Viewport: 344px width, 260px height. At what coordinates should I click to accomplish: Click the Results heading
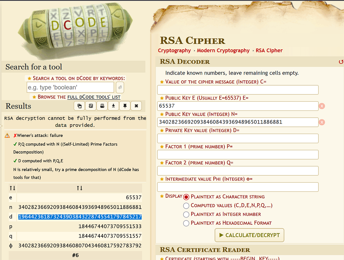tap(18, 106)
